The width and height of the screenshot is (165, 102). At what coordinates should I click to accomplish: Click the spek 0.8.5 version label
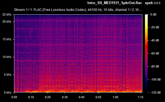[x=153, y=3]
